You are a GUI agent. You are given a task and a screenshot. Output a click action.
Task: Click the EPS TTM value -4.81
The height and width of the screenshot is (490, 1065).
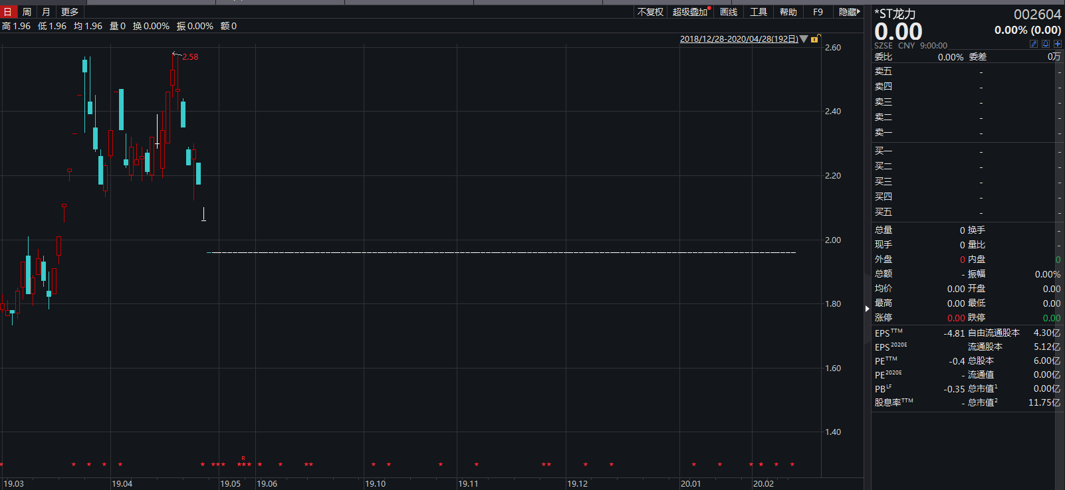(954, 333)
